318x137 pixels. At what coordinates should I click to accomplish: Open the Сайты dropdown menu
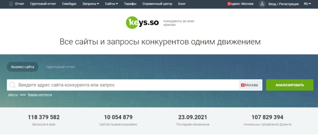(x=111, y=4)
